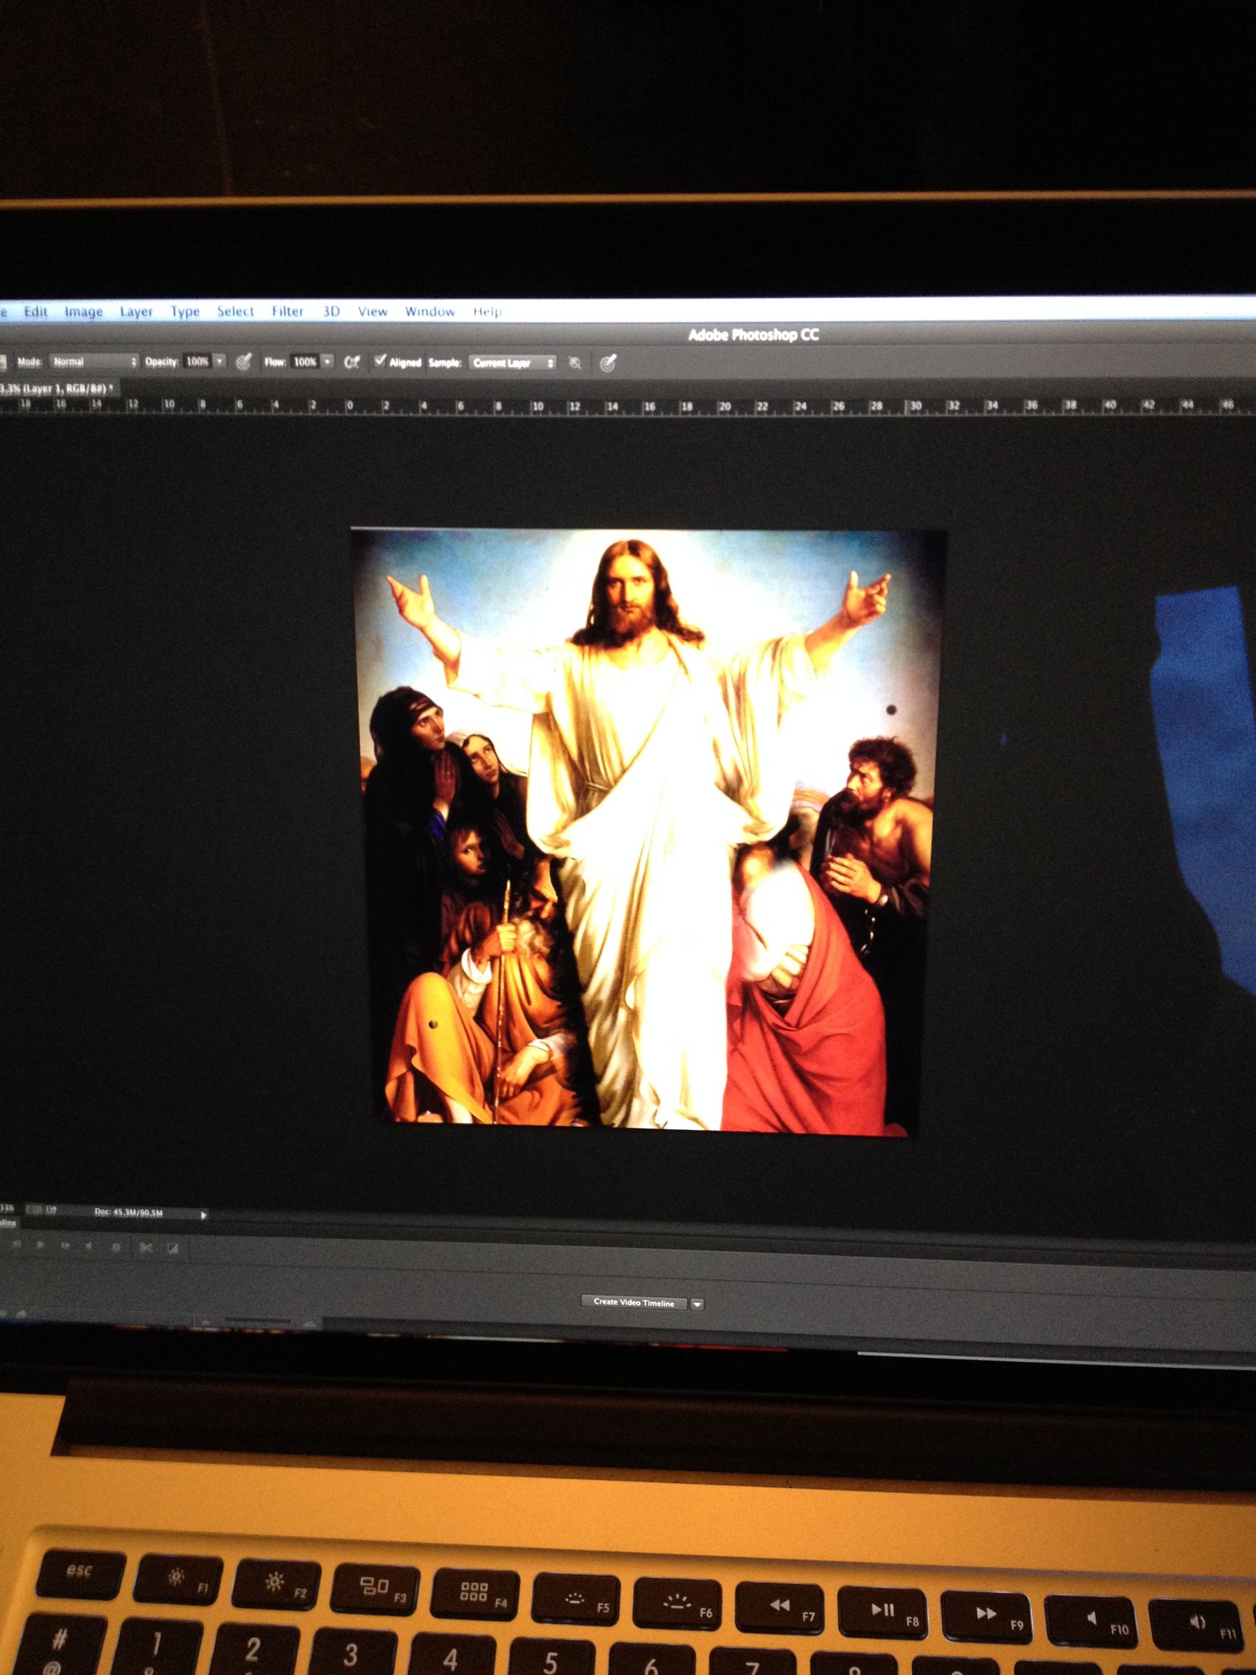Click the scissors split-at-playhead icon in timeline
The width and height of the screenshot is (1256, 1675).
146,1247
